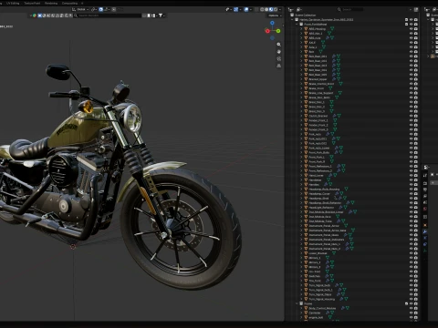438x328 pixels.
Task: Add a workspace with the plus tab
Action: pyautogui.click(x=82, y=3)
